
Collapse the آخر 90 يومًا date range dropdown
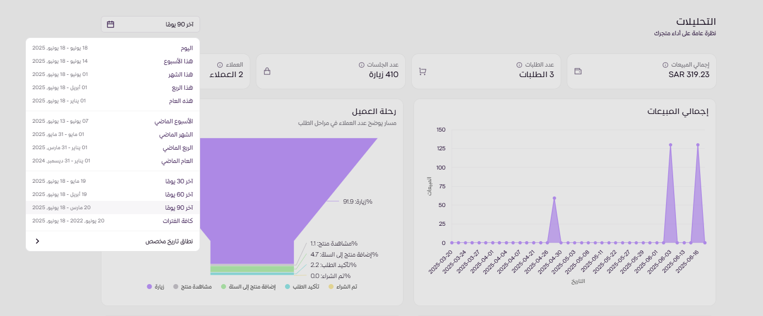(151, 24)
